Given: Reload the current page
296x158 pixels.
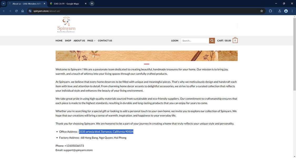Looking at the screenshot, I should 16,11.
